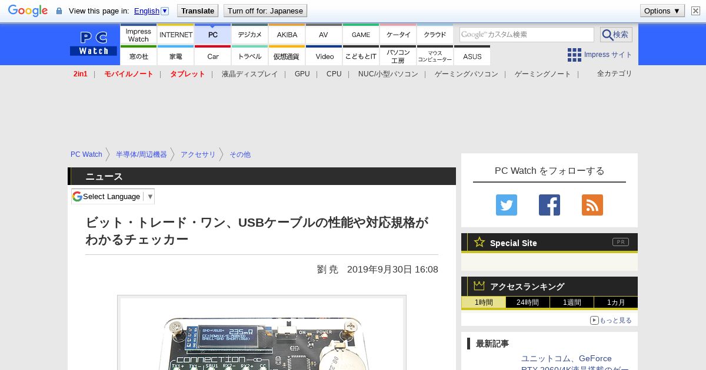The height and width of the screenshot is (370, 706).
Task: Click the Google custom search field
Action: (527, 35)
